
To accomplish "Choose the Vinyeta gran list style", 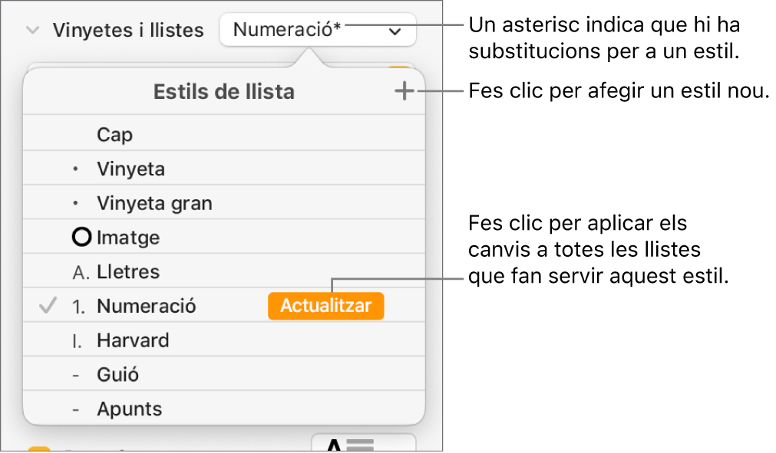I will coord(224,202).
